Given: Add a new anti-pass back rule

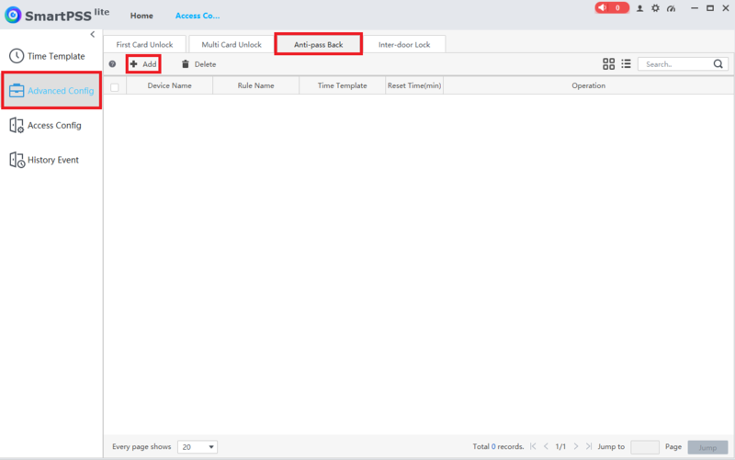Looking at the screenshot, I should (143, 64).
